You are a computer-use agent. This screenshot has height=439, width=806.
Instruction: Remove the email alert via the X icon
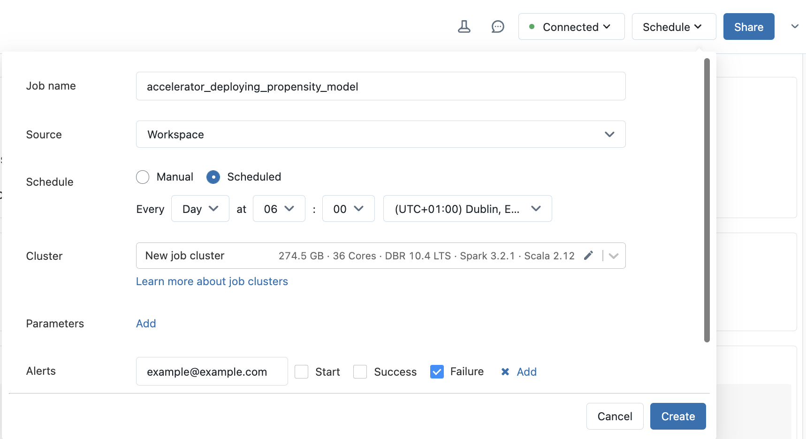tap(505, 371)
